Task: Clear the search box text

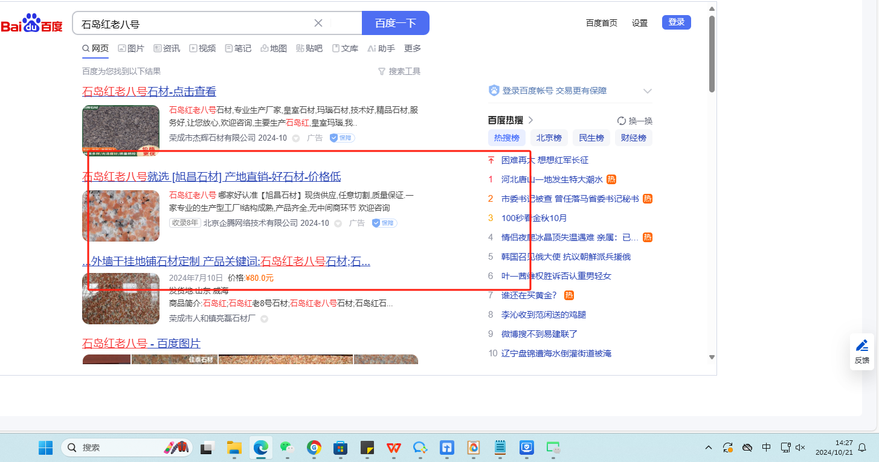Action: click(318, 24)
